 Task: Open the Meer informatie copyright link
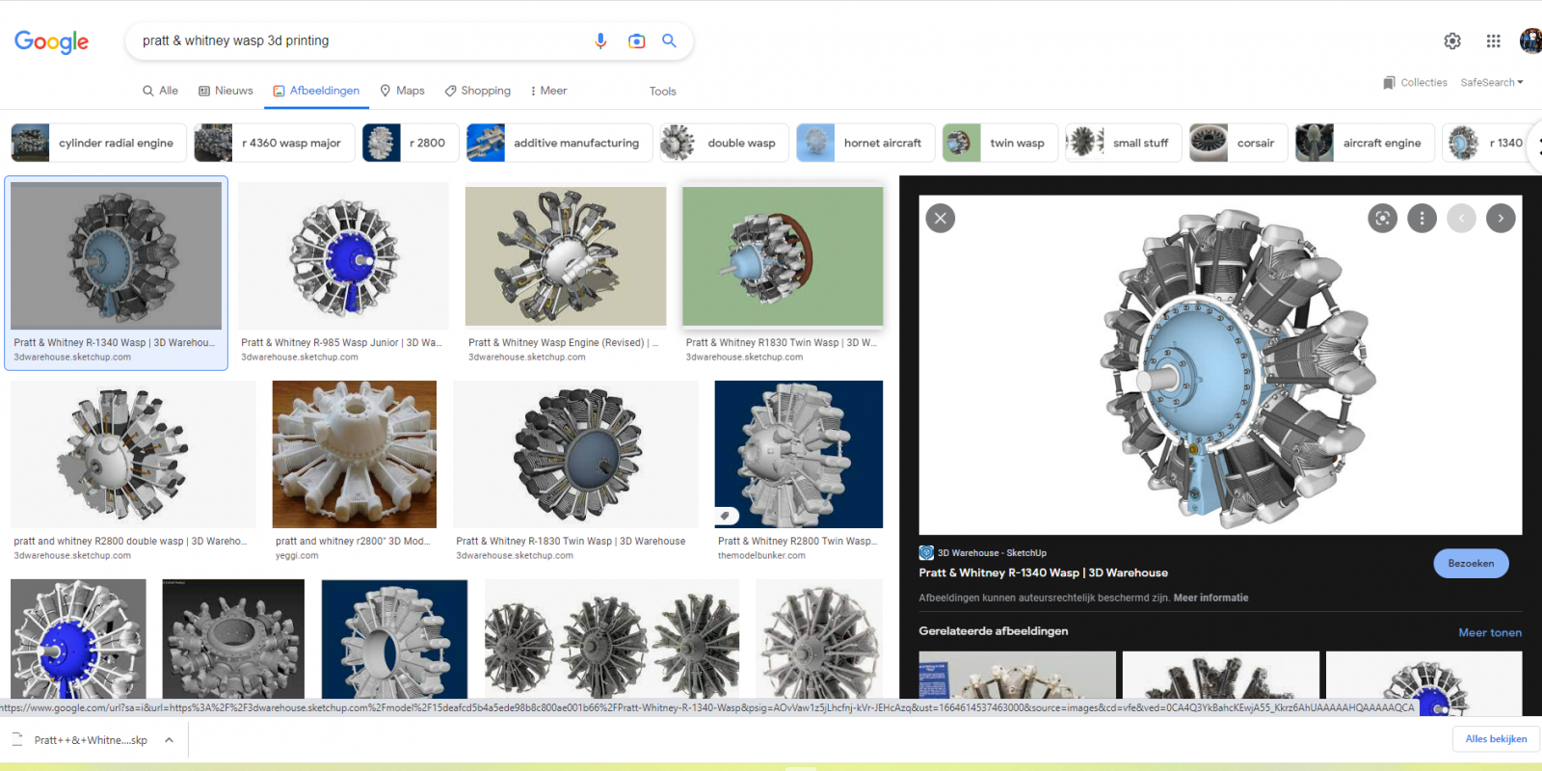point(1210,598)
